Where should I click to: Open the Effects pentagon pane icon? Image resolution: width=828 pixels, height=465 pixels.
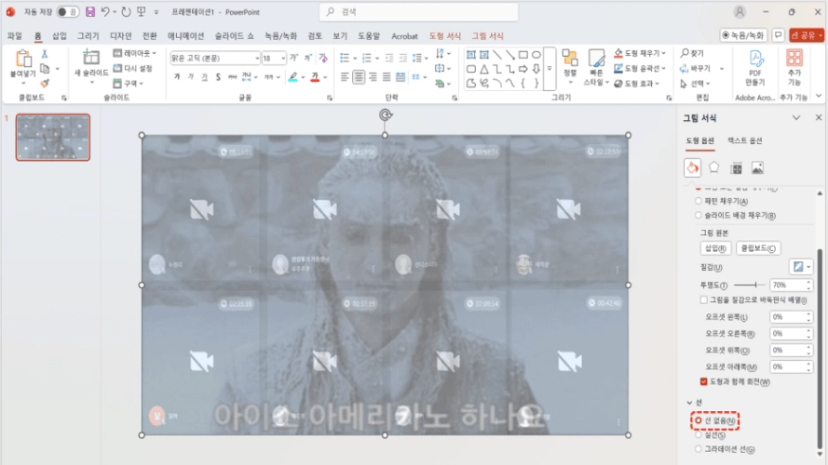tap(714, 167)
